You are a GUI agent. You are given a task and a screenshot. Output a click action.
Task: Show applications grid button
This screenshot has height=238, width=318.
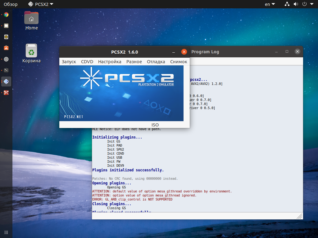pyautogui.click(x=6, y=232)
